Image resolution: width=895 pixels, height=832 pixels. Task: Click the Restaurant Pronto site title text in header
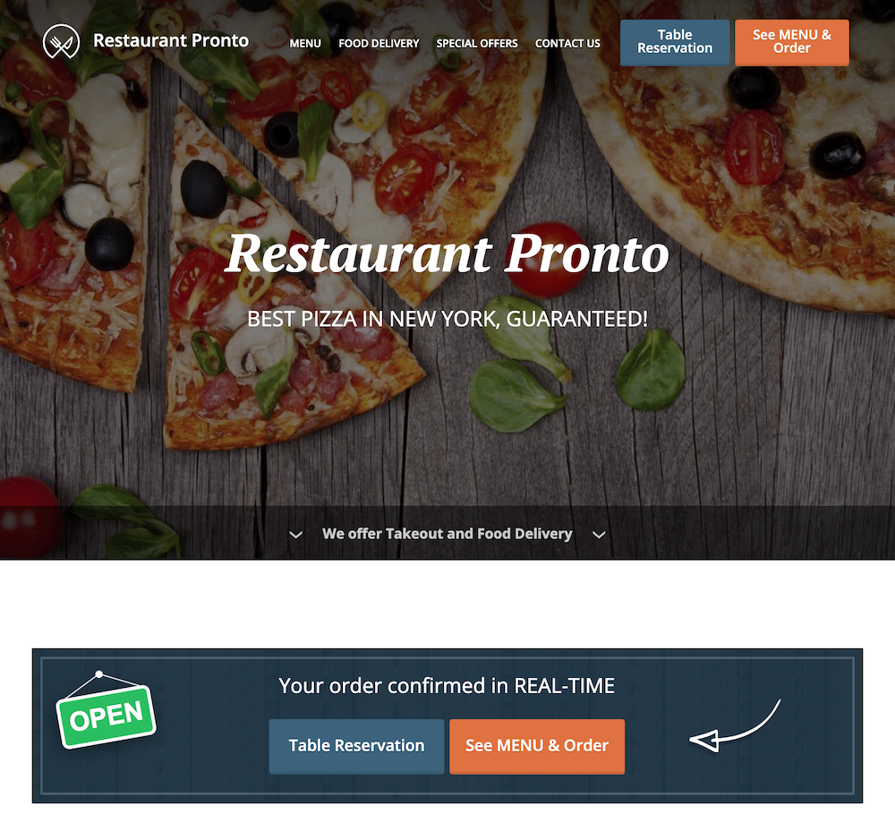pos(171,40)
